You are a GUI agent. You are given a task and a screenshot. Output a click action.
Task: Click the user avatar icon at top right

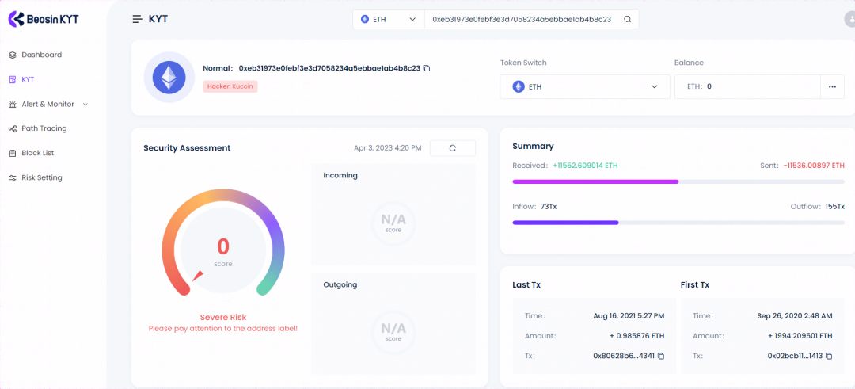click(x=850, y=20)
